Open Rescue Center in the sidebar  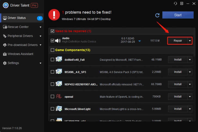[x=22, y=27]
